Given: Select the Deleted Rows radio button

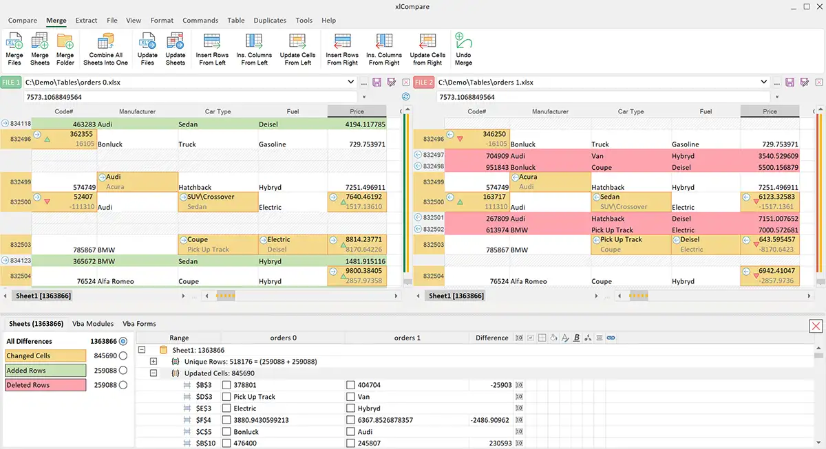Looking at the screenshot, I should coord(123,384).
